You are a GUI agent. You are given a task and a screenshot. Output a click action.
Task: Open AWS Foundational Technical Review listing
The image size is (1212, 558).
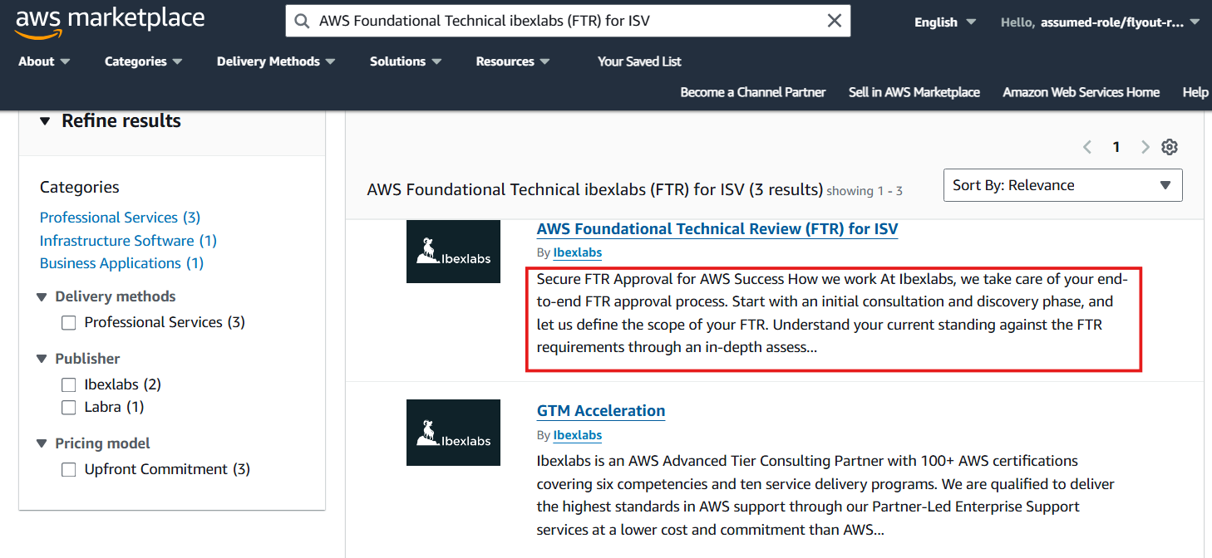coord(717,229)
